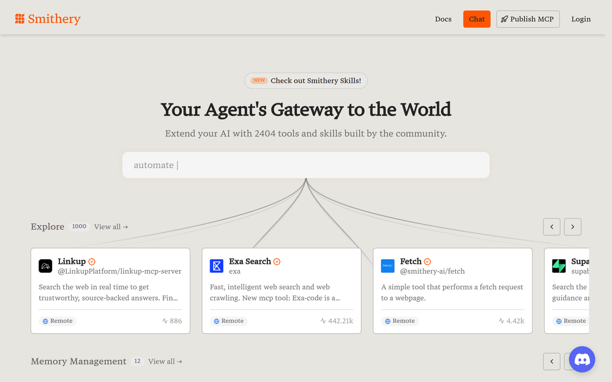Image resolution: width=612 pixels, height=382 pixels.
Task: Click the 12 badge beside Memory Management
Action: (137, 361)
